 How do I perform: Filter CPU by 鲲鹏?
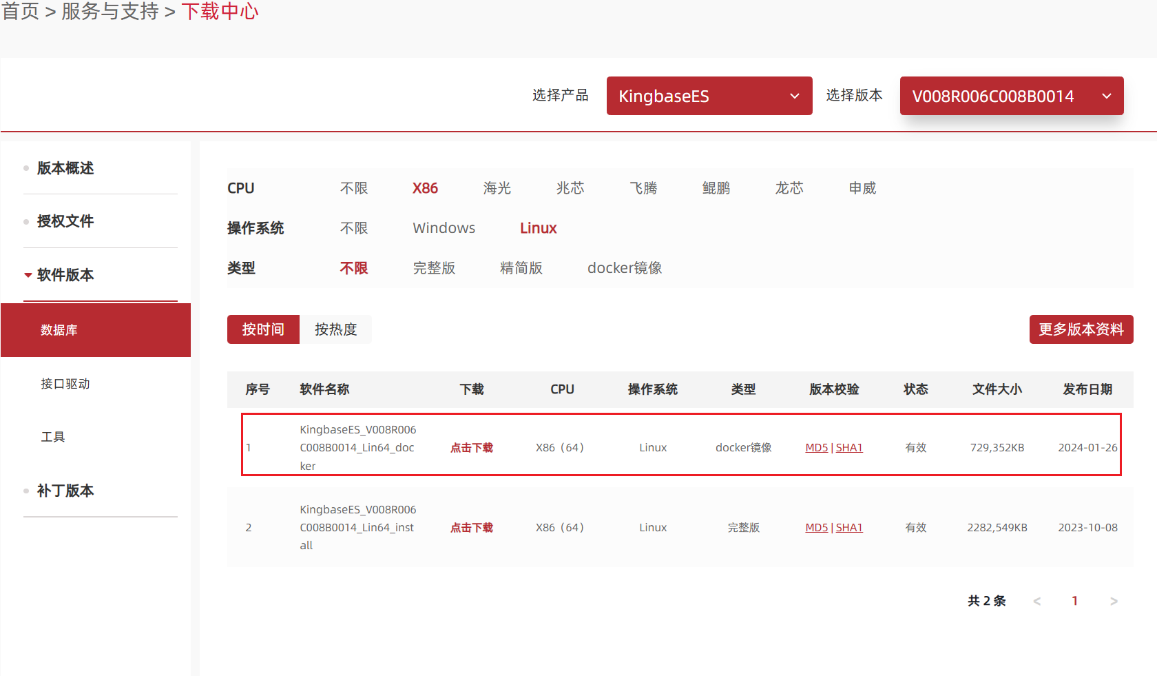[x=716, y=188]
